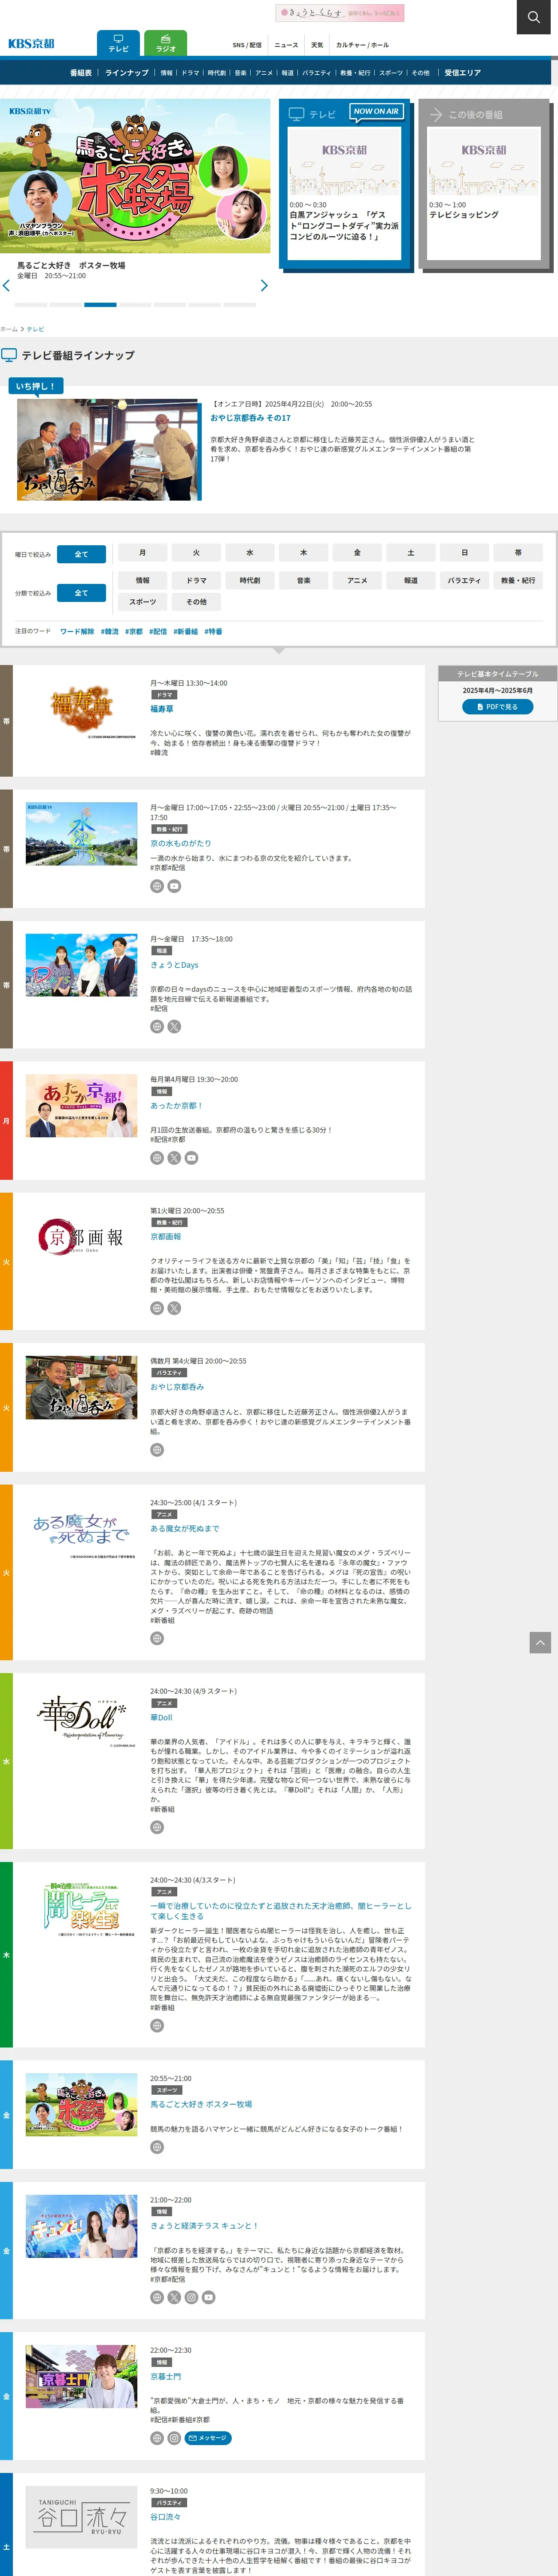Open the website globe icon for きょうとDays
This screenshot has height=2576, width=558.
[x=157, y=1026]
